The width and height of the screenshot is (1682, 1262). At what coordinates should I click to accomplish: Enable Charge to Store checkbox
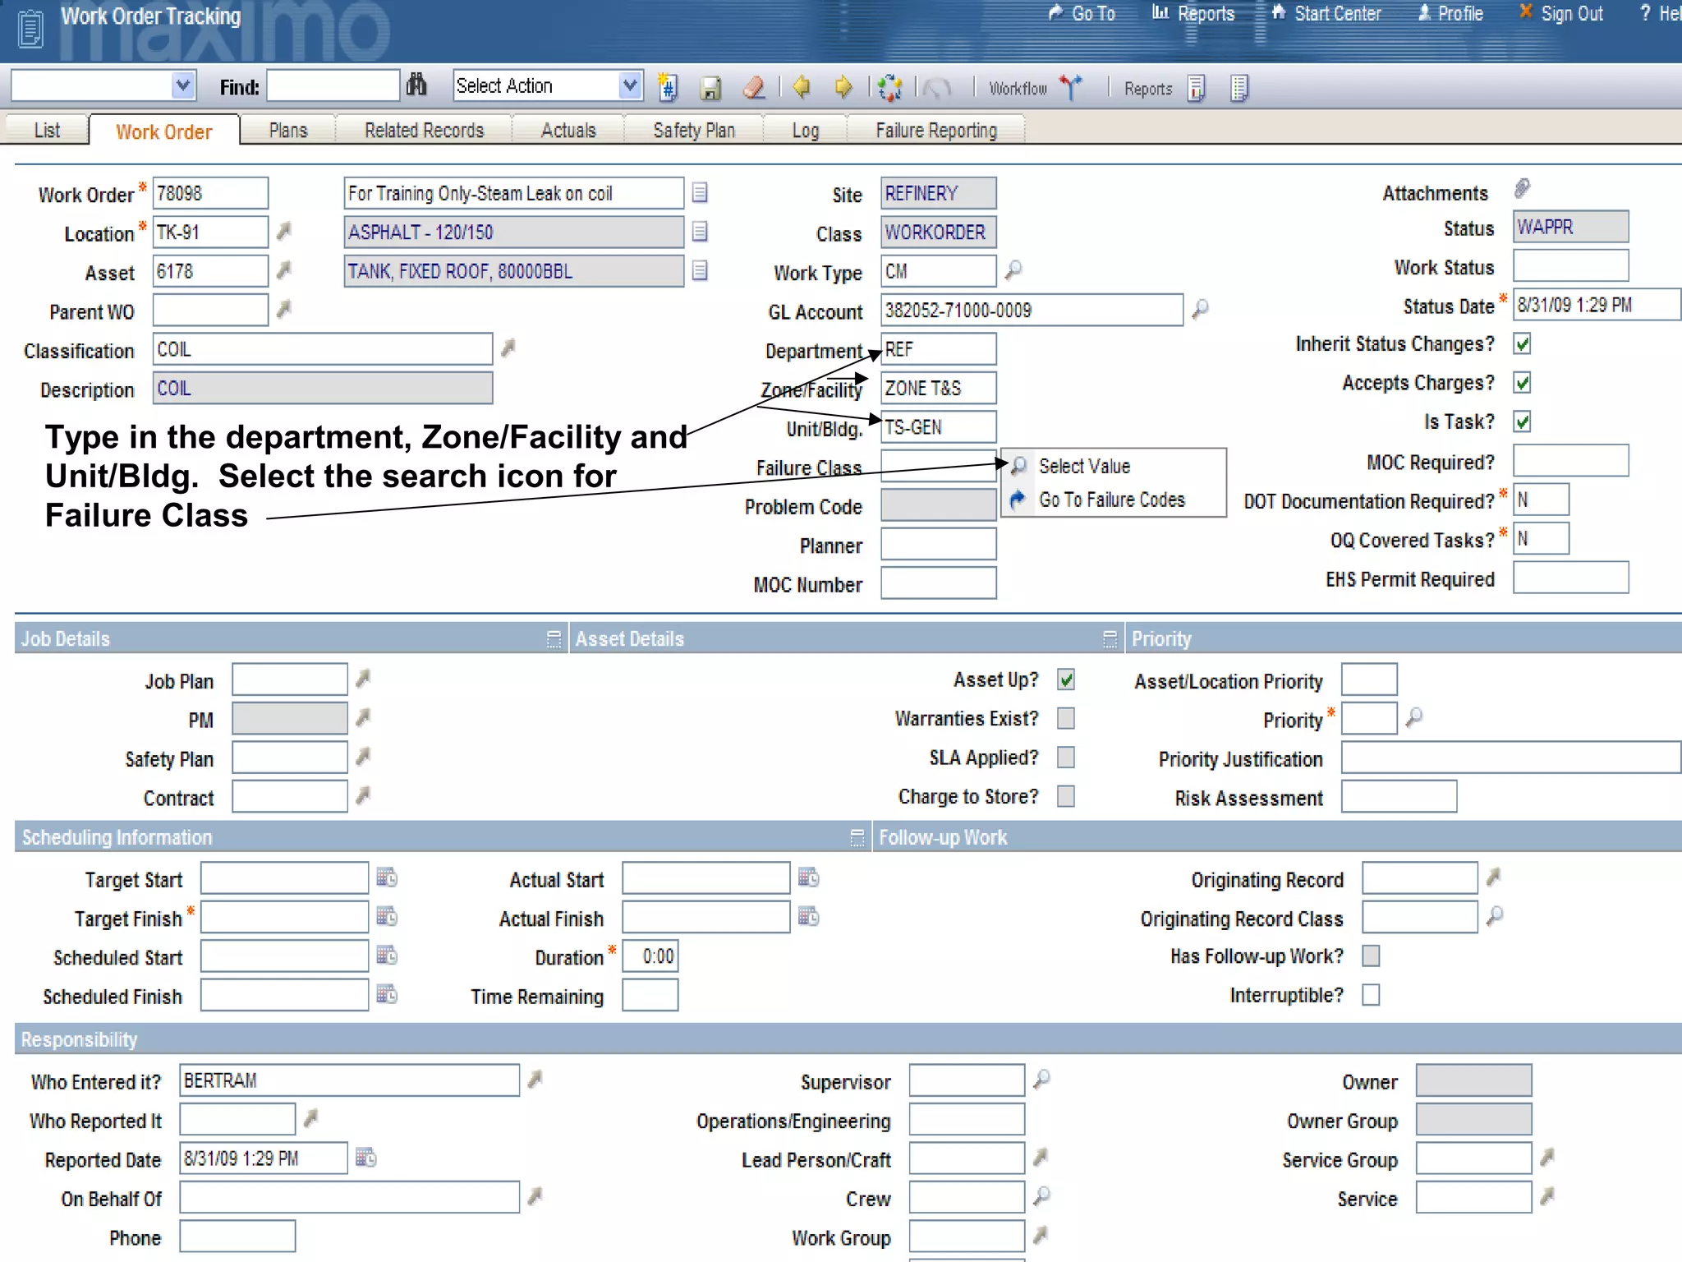[x=1066, y=796]
